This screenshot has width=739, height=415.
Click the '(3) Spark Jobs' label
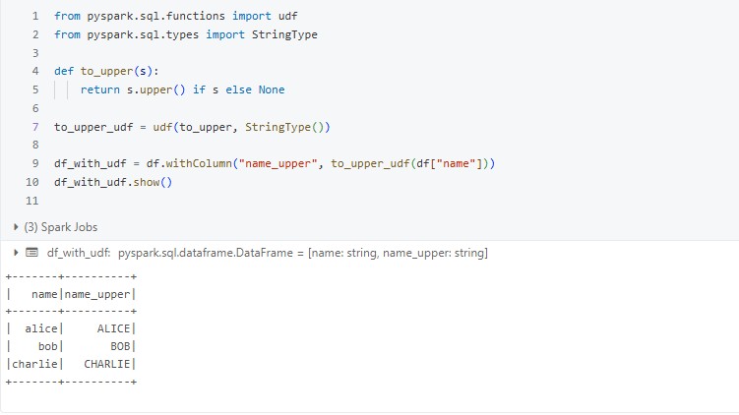pyautogui.click(x=61, y=227)
